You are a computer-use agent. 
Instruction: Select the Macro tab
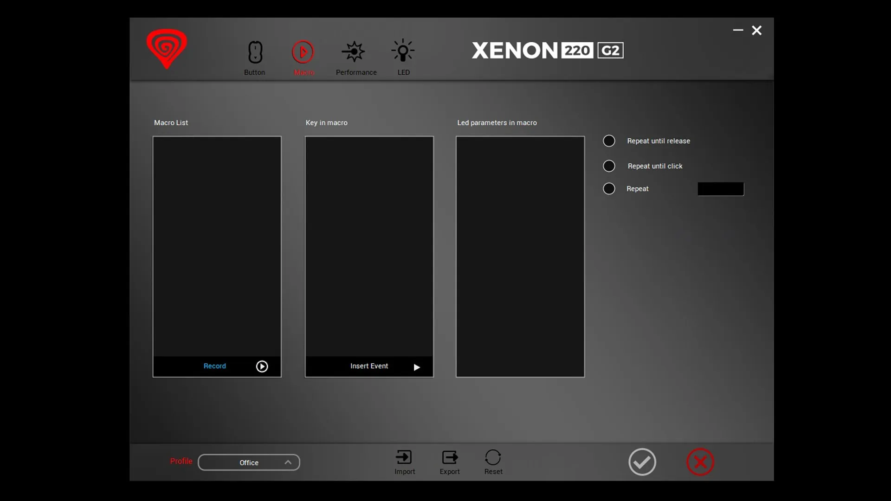(x=303, y=58)
